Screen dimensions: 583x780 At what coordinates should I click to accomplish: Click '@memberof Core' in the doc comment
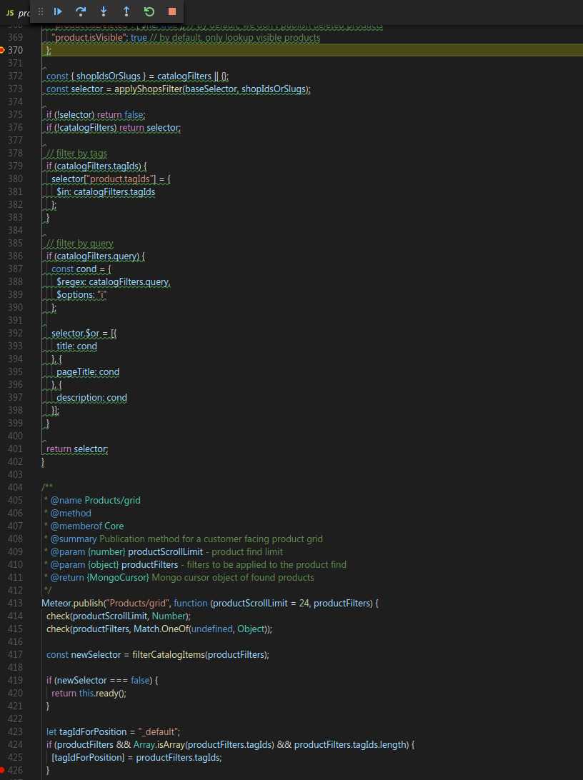pos(87,526)
